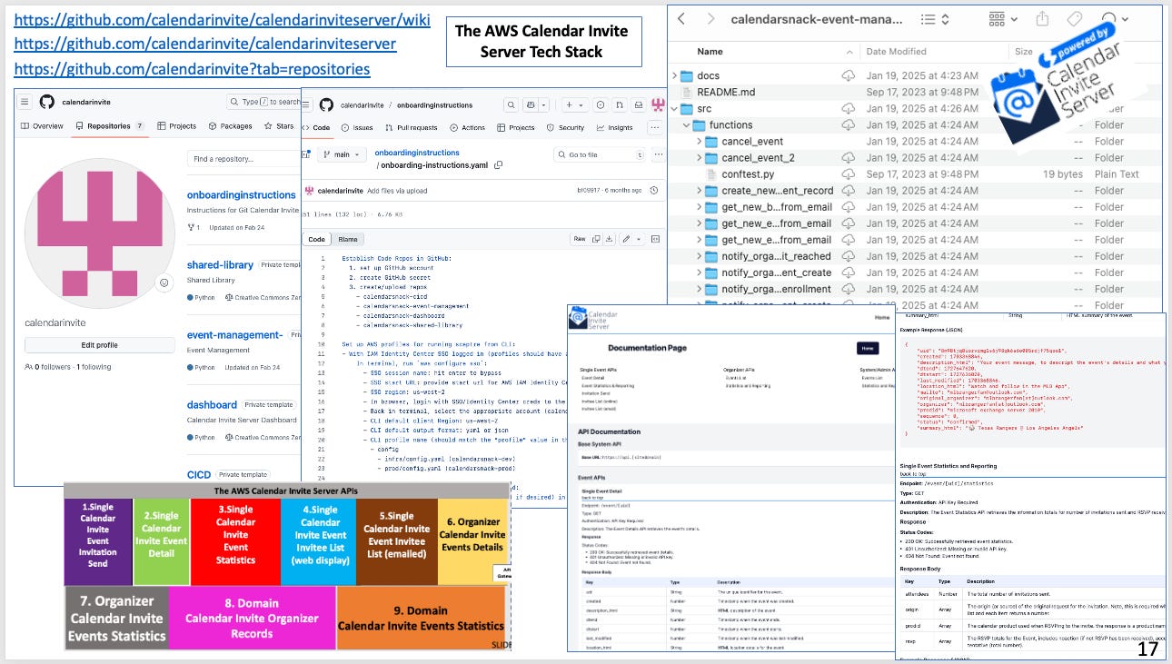The image size is (1172, 664).
Task: Open the Overview tab on profile
Action: click(43, 126)
